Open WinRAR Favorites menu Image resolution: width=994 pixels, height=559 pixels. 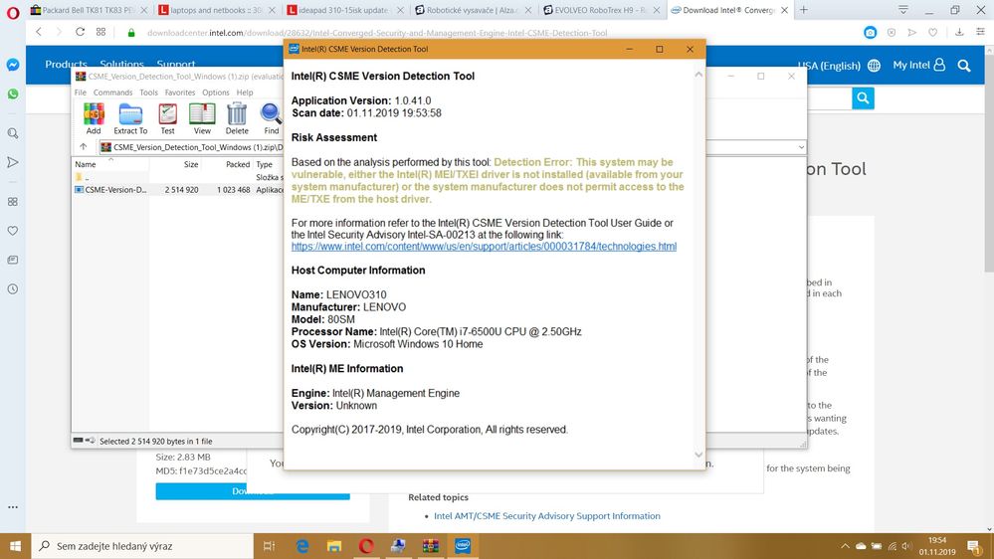[x=180, y=93]
